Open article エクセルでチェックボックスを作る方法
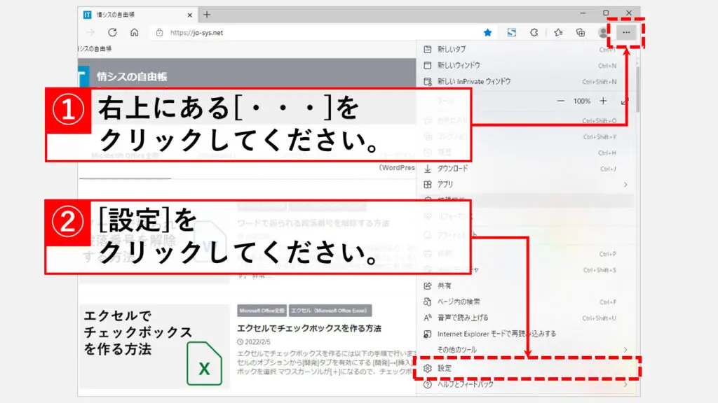Viewport: 718px width, 403px height. [x=309, y=327]
